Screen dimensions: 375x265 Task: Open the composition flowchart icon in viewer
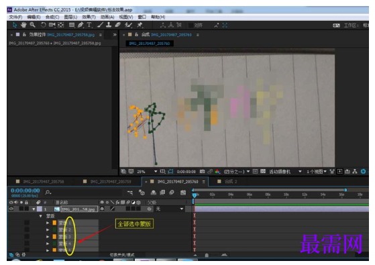355,172
